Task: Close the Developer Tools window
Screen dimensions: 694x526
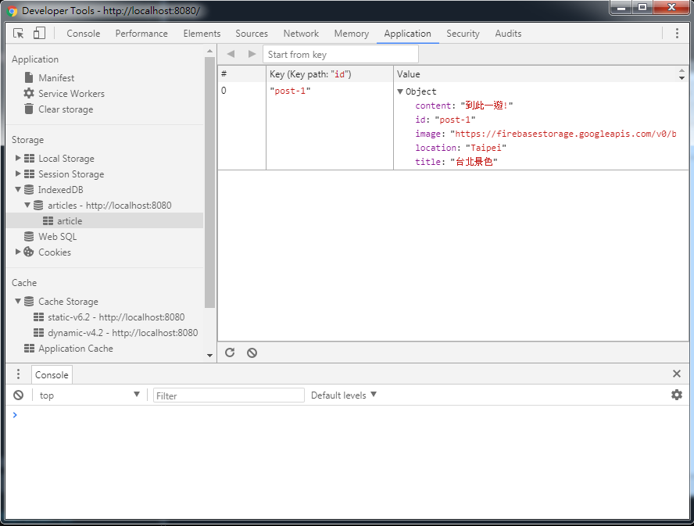Action: [x=671, y=8]
